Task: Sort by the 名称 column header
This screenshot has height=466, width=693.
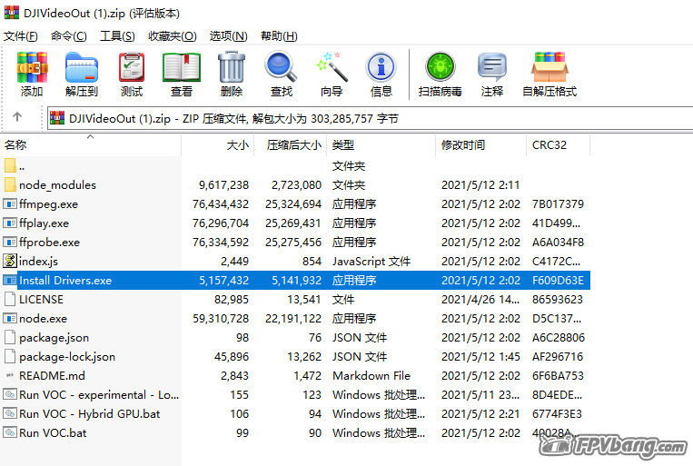Action: pos(91,145)
